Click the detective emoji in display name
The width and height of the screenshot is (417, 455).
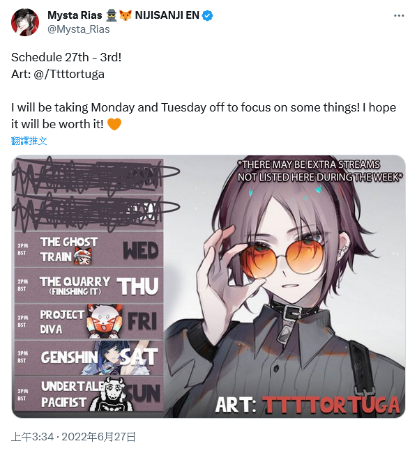coord(111,15)
